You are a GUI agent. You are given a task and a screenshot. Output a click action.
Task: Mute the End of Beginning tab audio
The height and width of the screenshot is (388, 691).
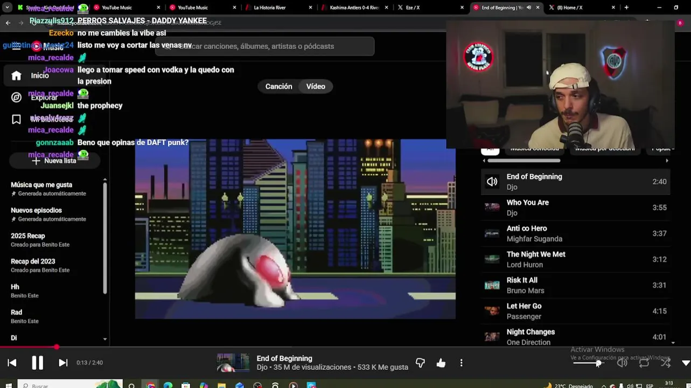tap(528, 8)
